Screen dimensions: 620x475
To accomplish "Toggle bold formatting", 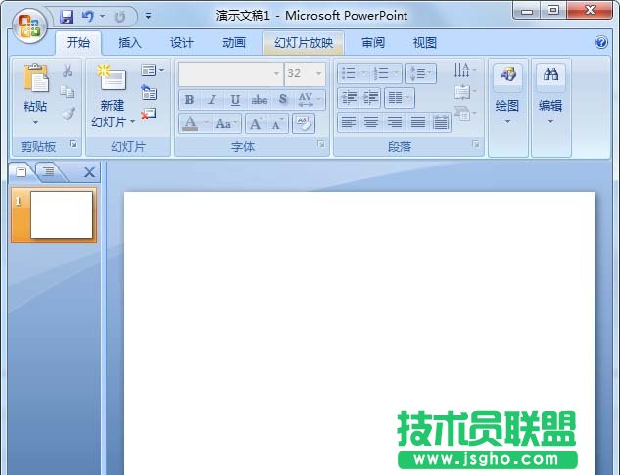I will tap(189, 100).
